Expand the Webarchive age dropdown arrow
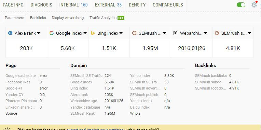The width and height of the screenshot is (261, 130). pos(205,33)
